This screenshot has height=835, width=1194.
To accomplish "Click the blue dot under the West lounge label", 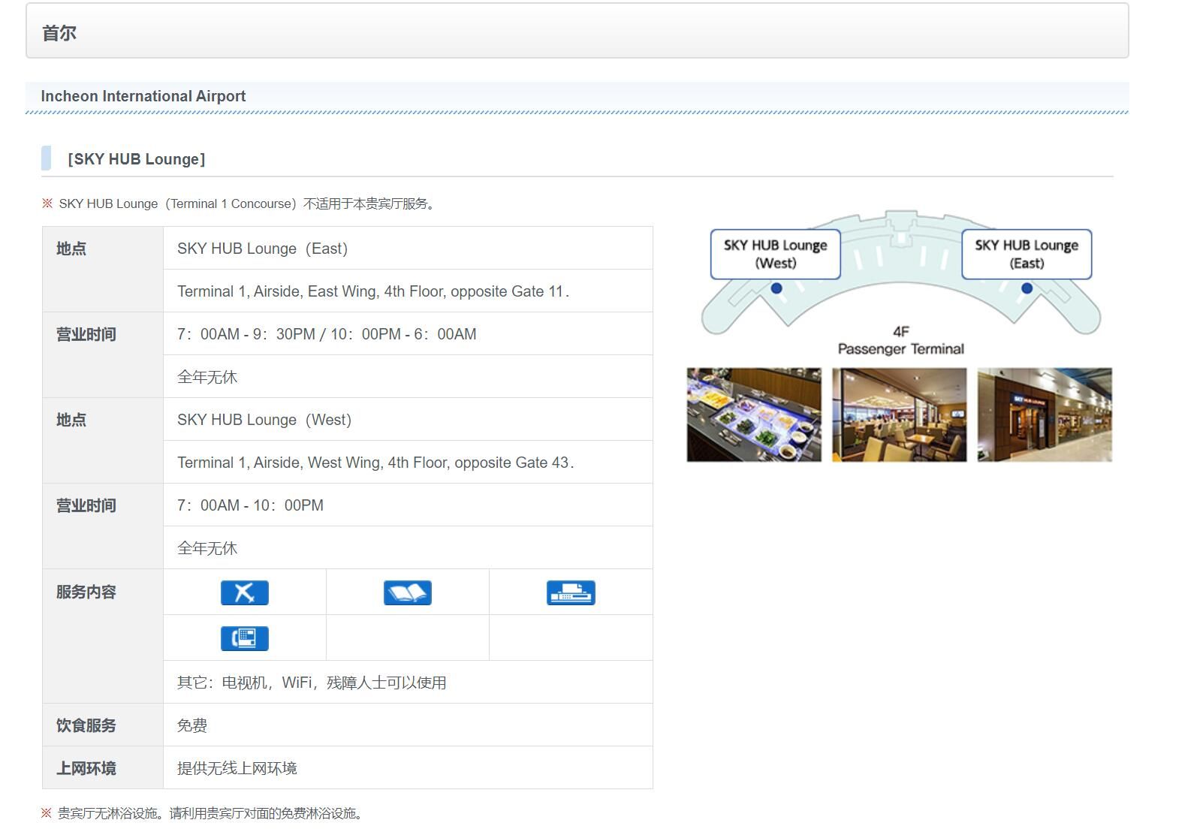I will 776,288.
